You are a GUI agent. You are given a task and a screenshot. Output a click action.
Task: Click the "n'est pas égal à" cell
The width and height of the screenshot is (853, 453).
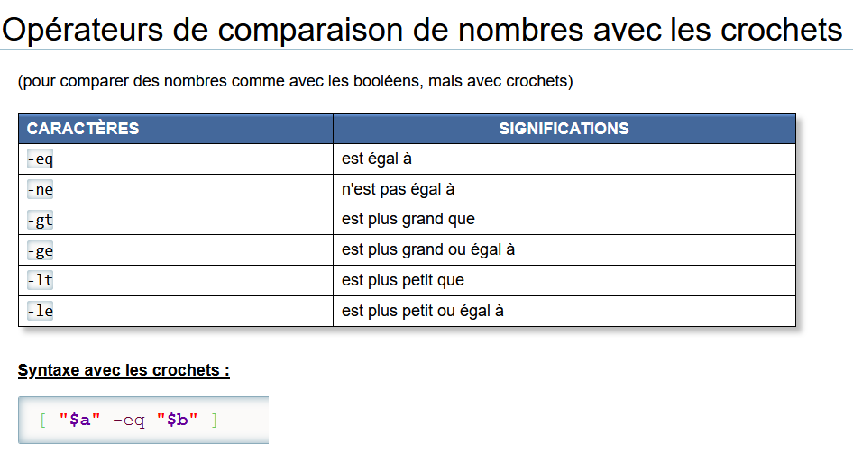coord(399,190)
